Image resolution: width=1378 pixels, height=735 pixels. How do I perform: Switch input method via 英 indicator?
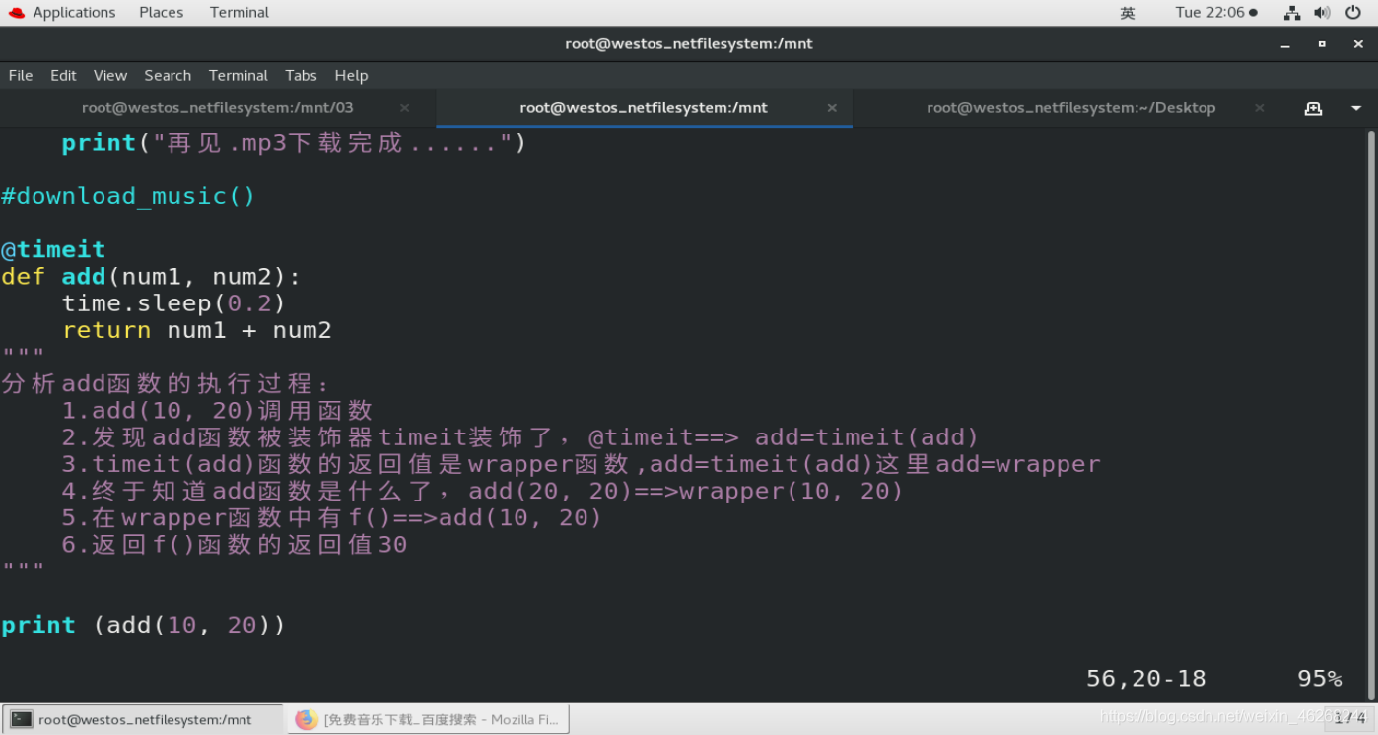click(1128, 13)
